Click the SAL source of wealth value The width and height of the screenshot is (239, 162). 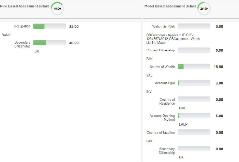(x=149, y=75)
